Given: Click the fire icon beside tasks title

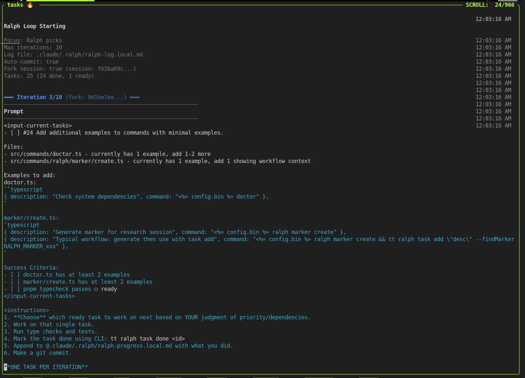Looking at the screenshot, I should pyautogui.click(x=30, y=5).
